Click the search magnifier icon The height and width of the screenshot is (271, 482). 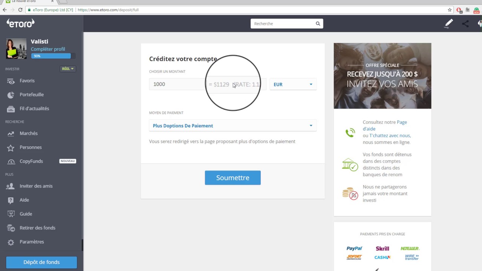[x=318, y=24]
